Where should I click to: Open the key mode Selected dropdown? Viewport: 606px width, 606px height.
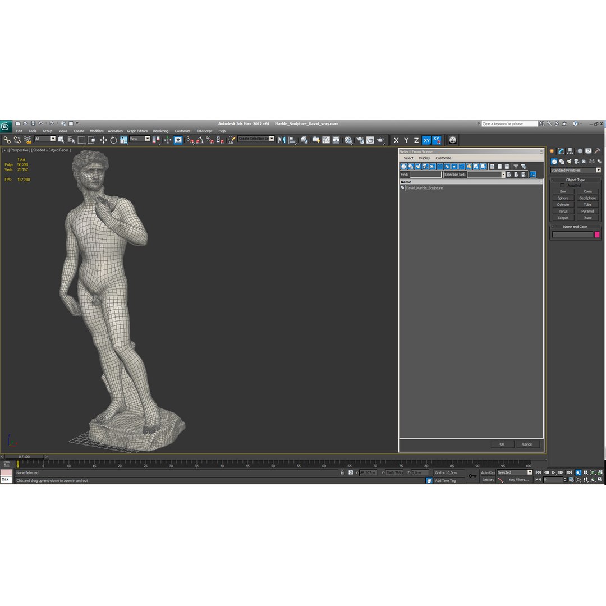click(515, 472)
